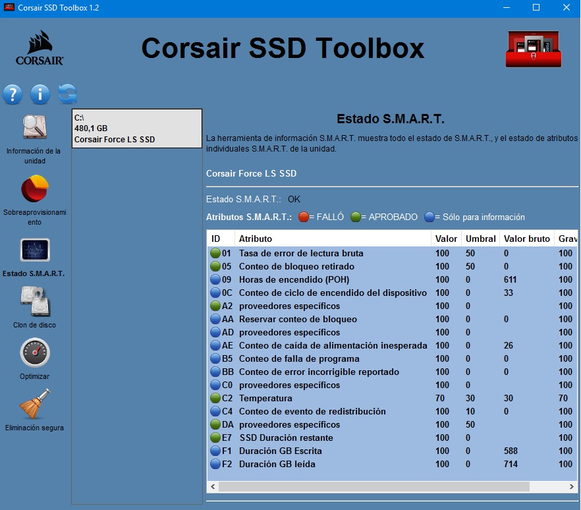The image size is (581, 510).
Task: Sort the table by ID column header
Action: [216, 239]
